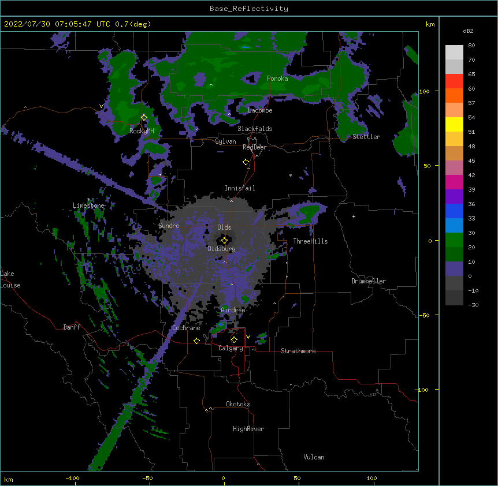Image resolution: width=498 pixels, height=486 pixels.
Task: Click the Innisfail town label
Action: point(240,188)
